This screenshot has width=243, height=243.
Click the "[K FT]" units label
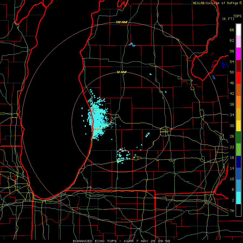(x=228, y=19)
